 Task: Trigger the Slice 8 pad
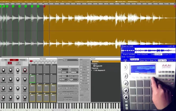[x=53, y=88]
